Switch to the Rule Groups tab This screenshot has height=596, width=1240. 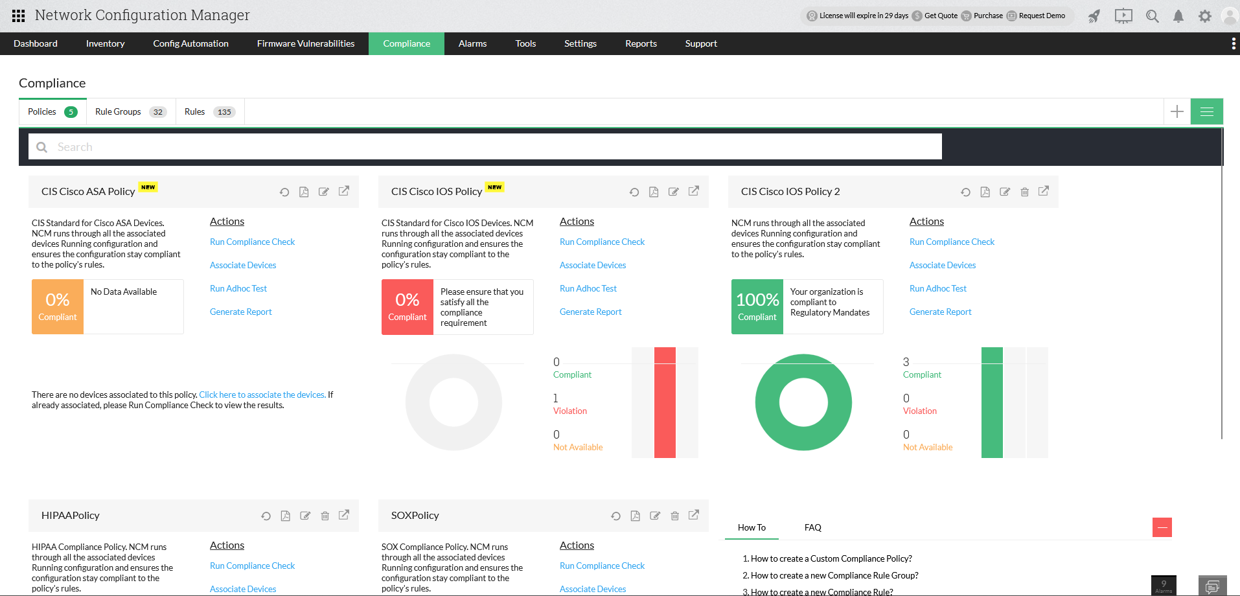tap(118, 111)
